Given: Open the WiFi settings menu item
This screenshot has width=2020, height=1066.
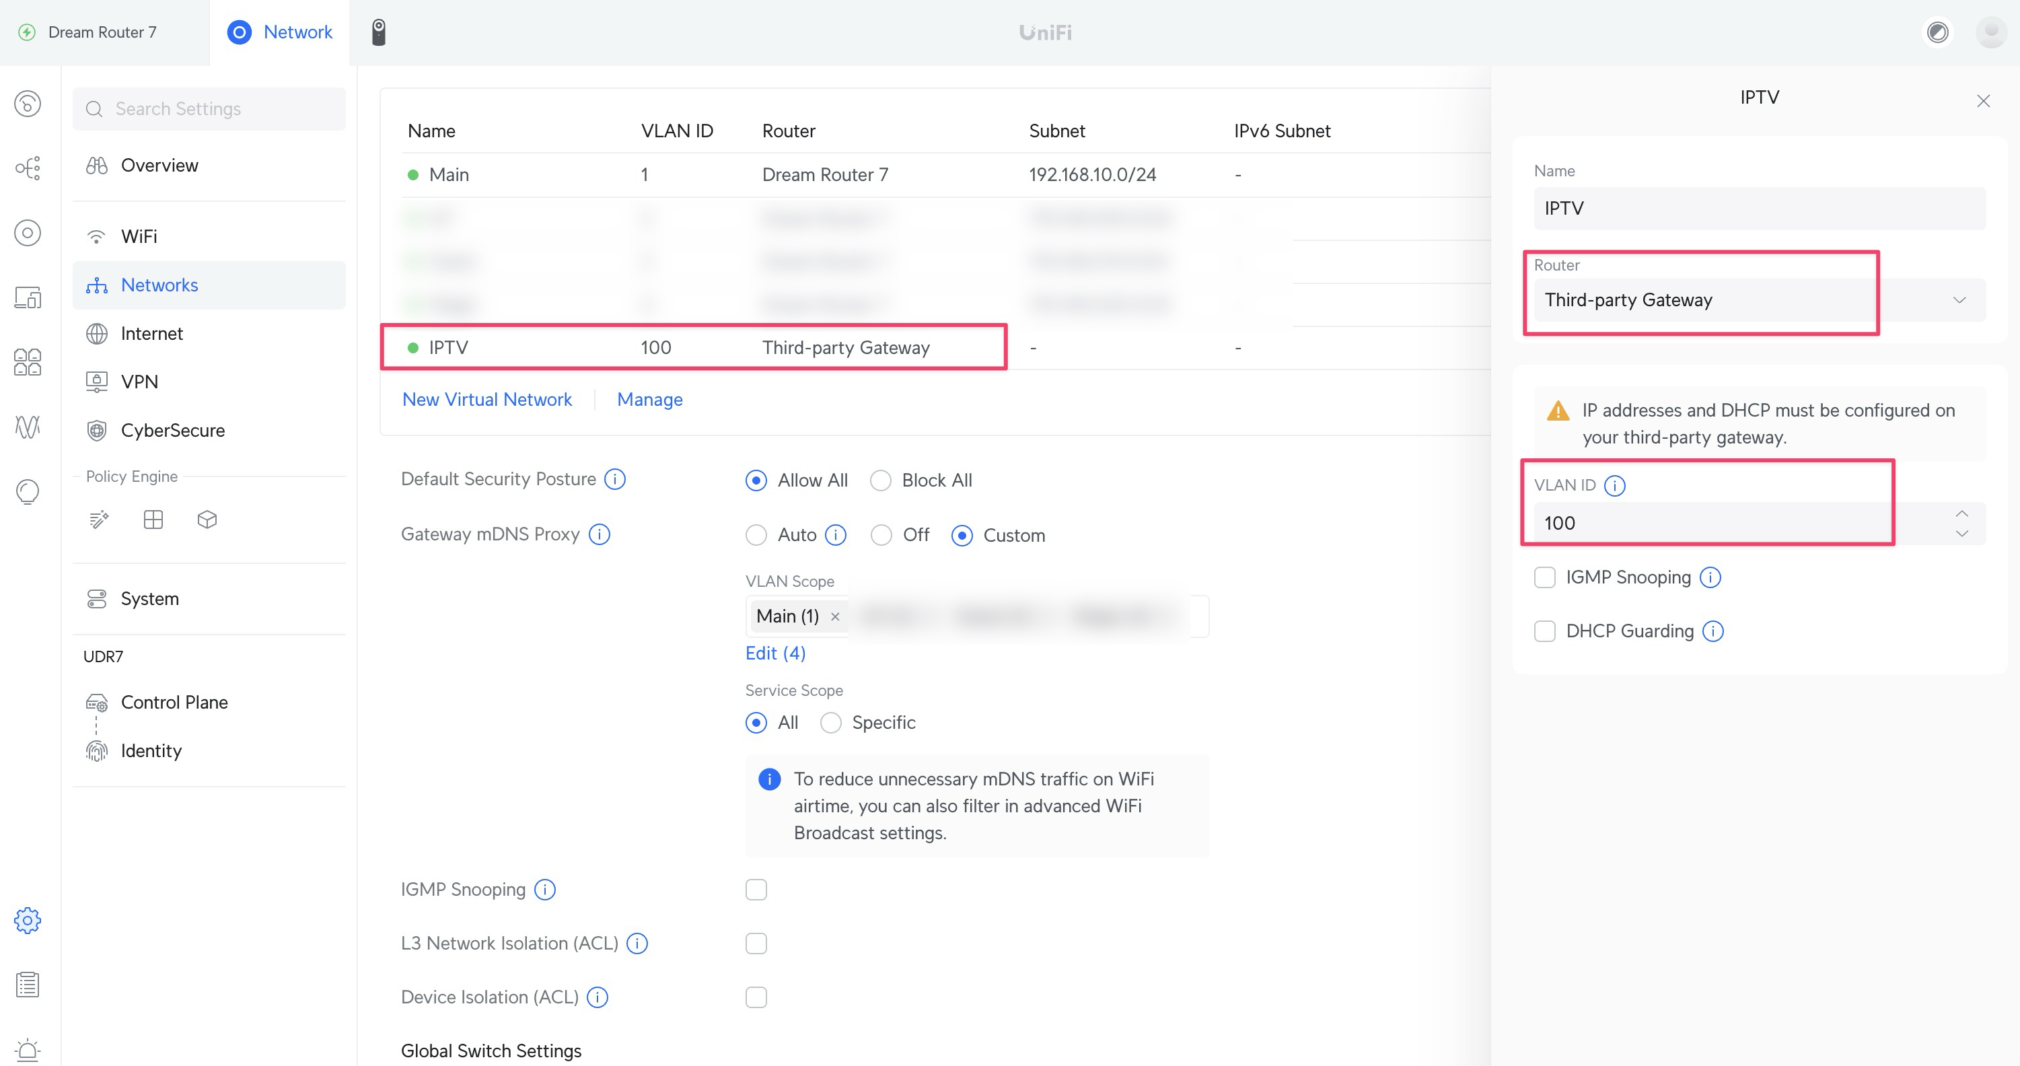Looking at the screenshot, I should click(139, 236).
